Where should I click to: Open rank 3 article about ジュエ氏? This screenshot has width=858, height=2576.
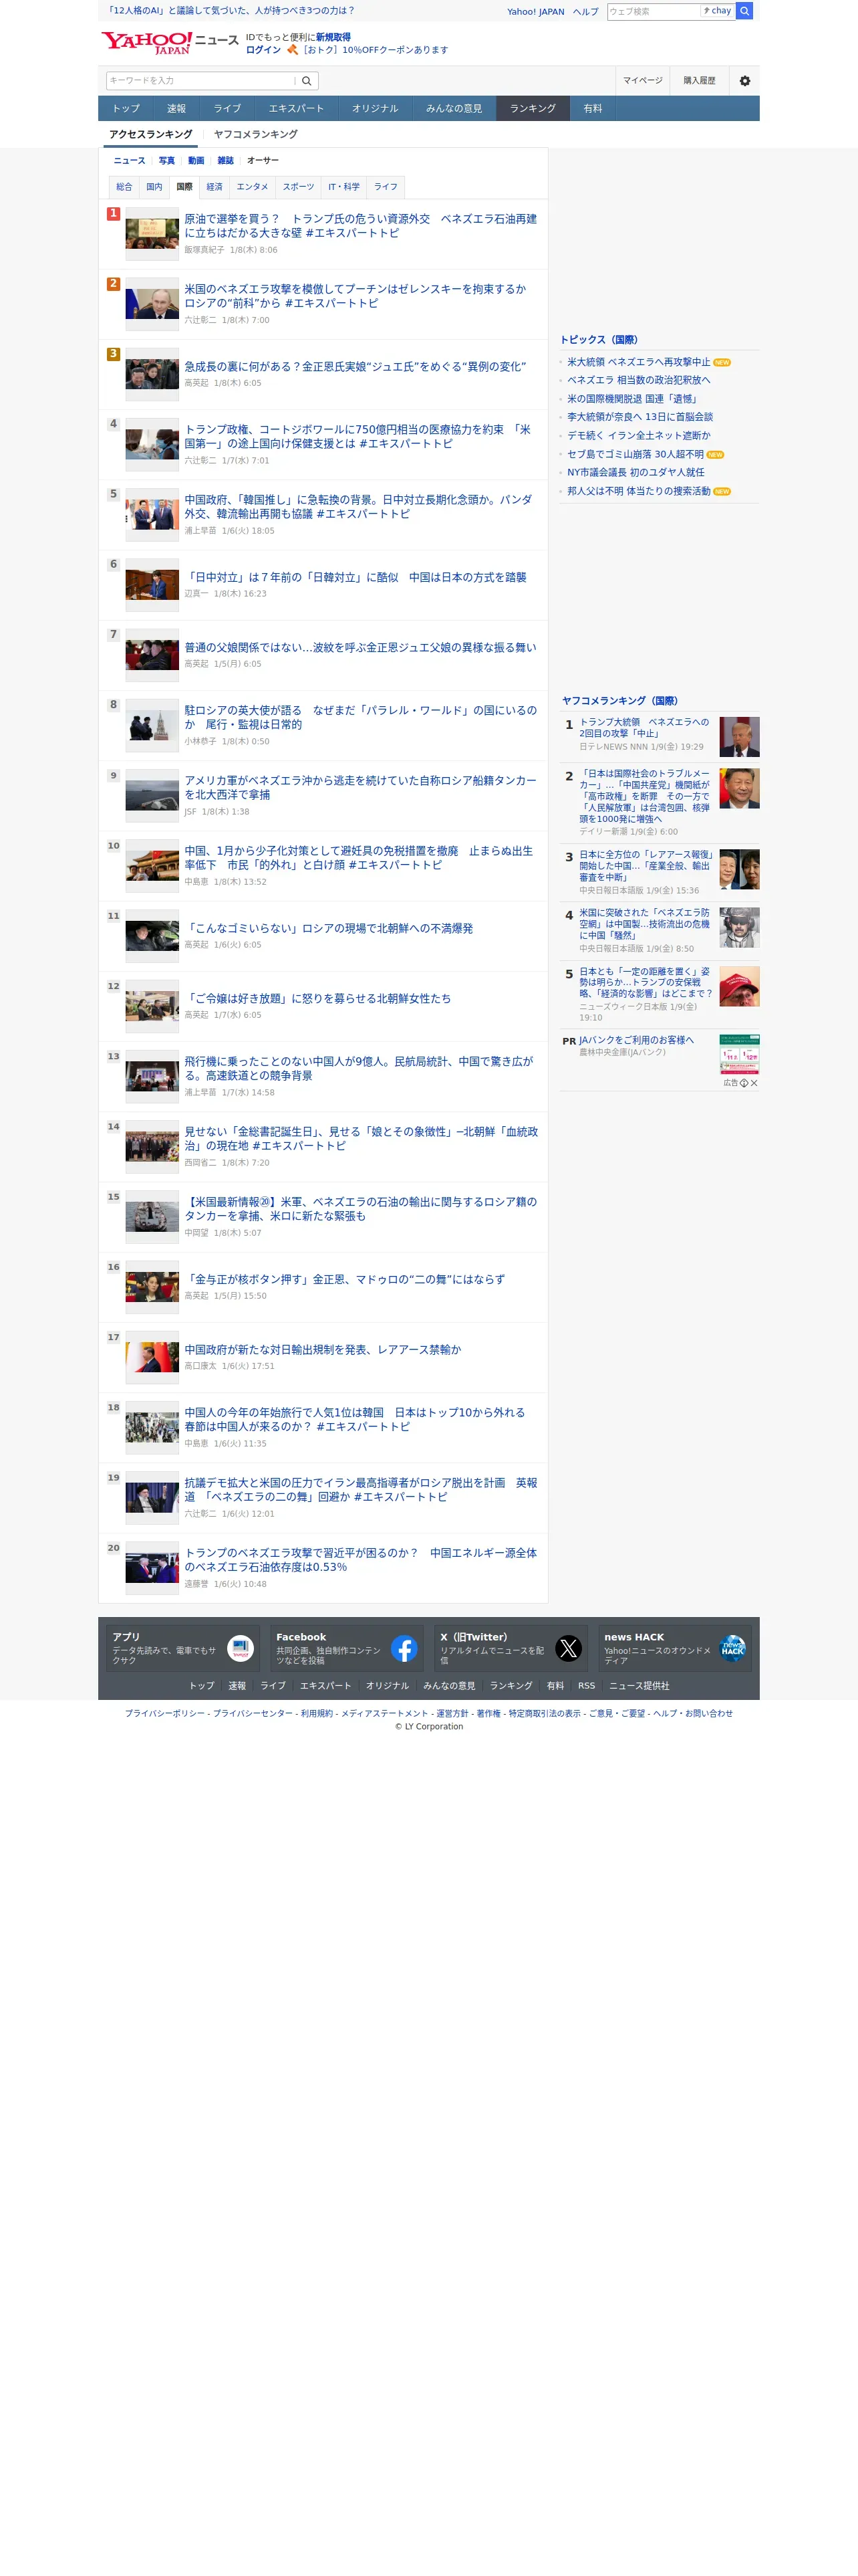pyautogui.click(x=355, y=367)
